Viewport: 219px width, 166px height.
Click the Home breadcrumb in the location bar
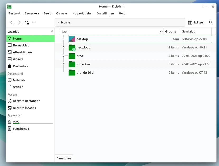(x=66, y=22)
